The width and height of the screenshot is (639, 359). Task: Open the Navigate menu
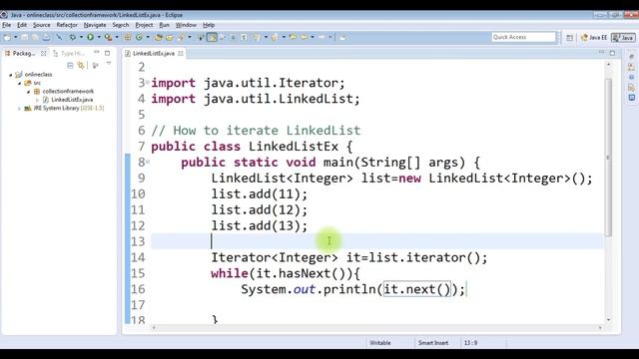(95, 25)
